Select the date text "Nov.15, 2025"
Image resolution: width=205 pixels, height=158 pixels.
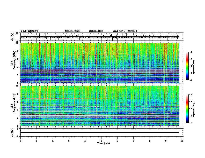click(72, 31)
